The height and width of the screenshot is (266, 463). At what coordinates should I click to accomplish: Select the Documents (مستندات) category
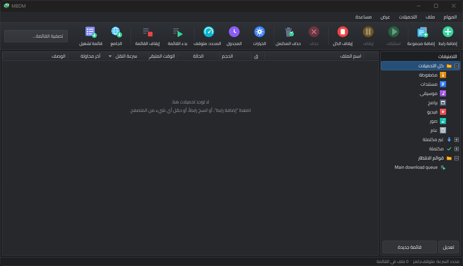pyautogui.click(x=420, y=84)
